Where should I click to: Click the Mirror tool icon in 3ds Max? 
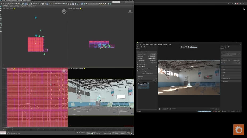pos(64,4)
